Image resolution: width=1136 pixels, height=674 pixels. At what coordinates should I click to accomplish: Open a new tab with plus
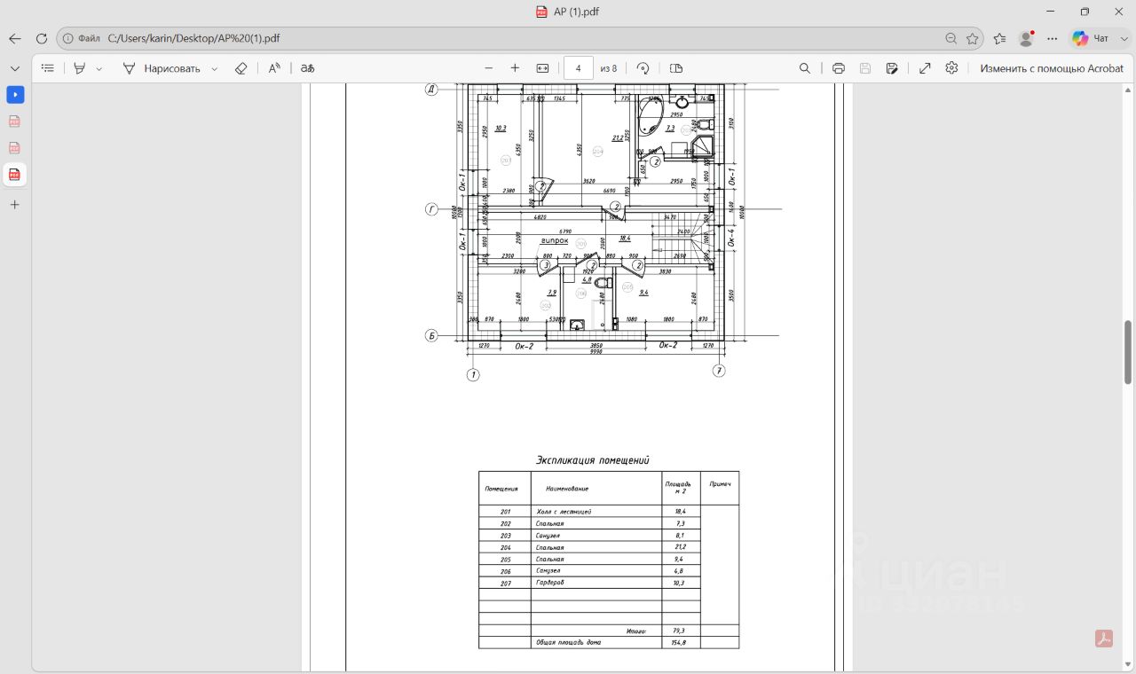pos(14,205)
